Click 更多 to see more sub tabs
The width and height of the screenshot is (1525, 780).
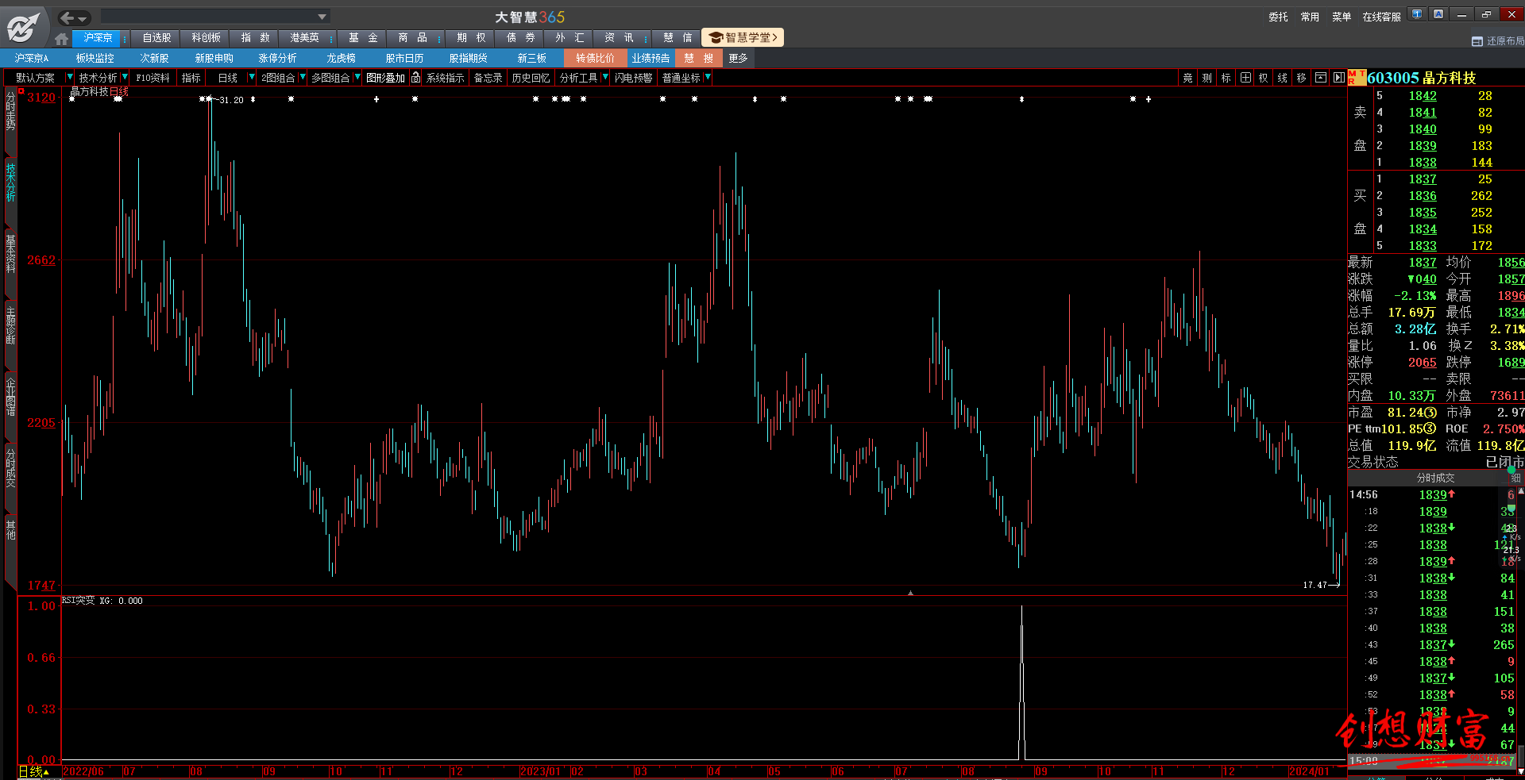click(738, 58)
